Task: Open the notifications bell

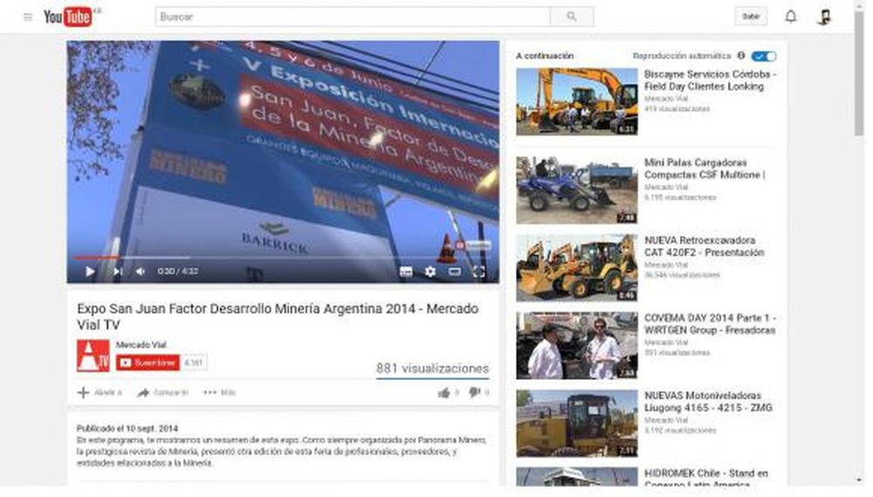Action: 791,17
